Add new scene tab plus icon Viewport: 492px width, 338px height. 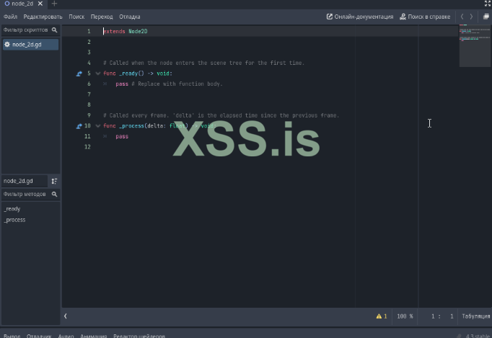point(54,4)
